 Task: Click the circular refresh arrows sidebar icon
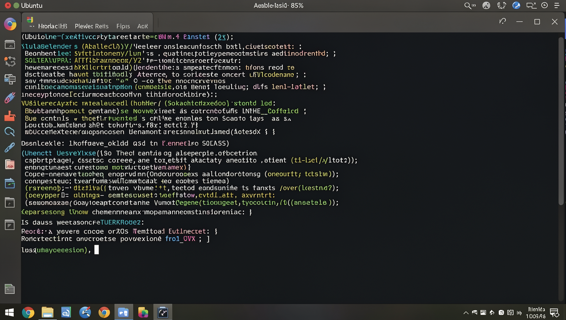tap(10, 61)
